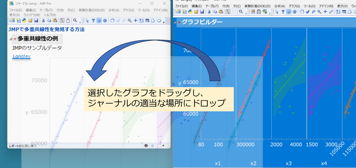Open ファイル(F) menu in Journal window
This screenshot has height=168, width=356.
(x=15, y=10)
